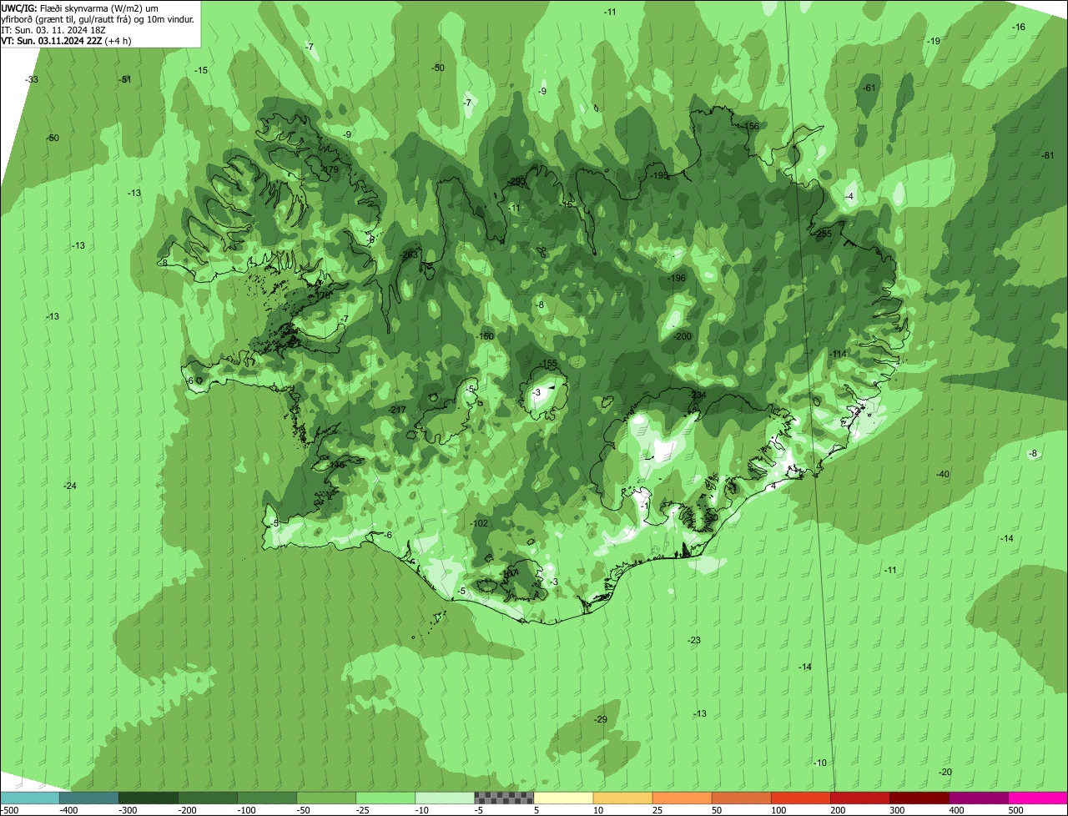Click the legend swatch between -100 and -50
The width and height of the screenshot is (1068, 816).
pyautogui.click(x=267, y=798)
